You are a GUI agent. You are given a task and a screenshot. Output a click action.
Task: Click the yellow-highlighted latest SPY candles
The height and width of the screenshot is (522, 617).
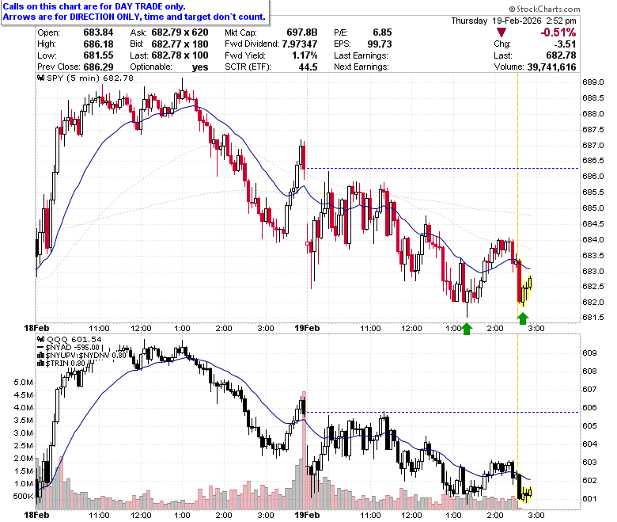(x=524, y=284)
